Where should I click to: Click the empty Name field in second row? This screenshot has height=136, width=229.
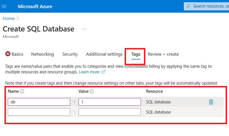pos(39,112)
